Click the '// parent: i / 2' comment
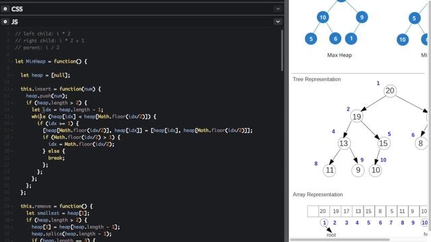Screen dimensions: 431x242 pos(37,48)
